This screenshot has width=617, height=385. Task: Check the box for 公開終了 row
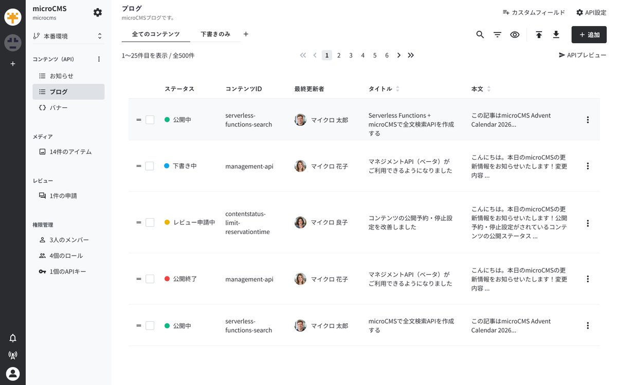coord(150,279)
